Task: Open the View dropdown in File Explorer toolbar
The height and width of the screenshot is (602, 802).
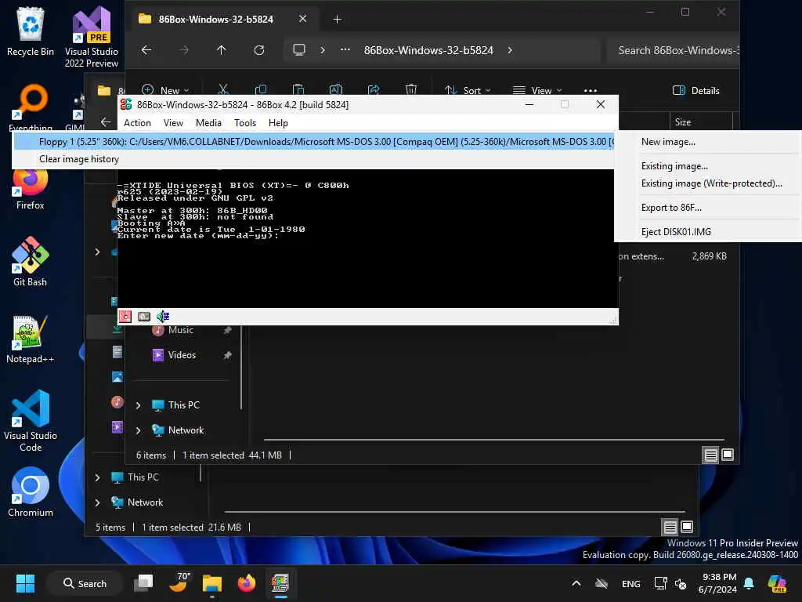Action: pyautogui.click(x=537, y=90)
